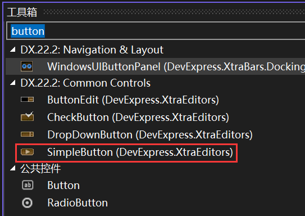This screenshot has height=216, width=305.
Task: Click the toolbox search box containing 'button'
Action: click(156, 31)
